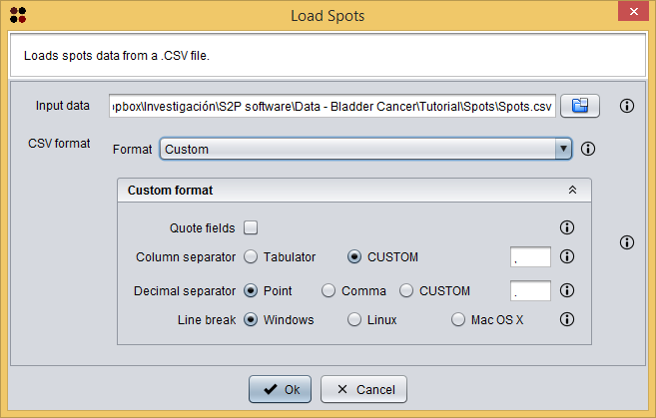Screen dimensions: 656x418
Task: Select Tabulator as column separator
Action: coord(251,256)
